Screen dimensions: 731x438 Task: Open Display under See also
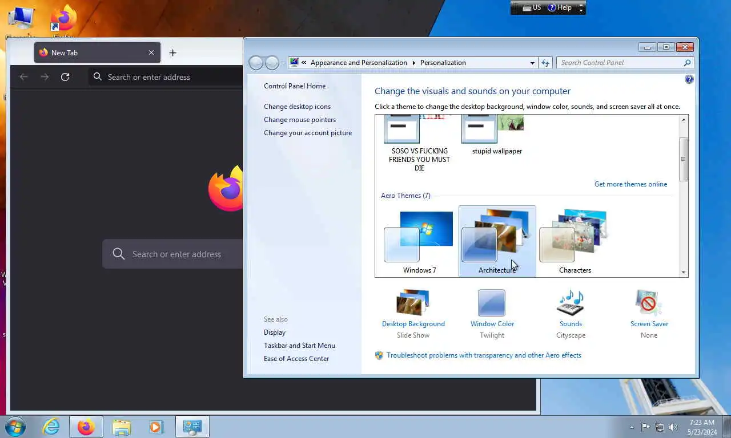(275, 332)
